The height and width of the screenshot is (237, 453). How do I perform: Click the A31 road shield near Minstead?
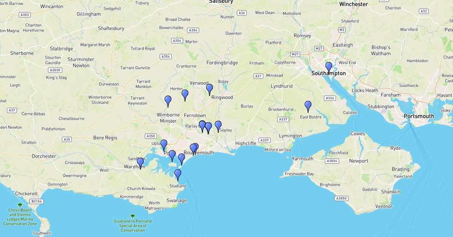tap(258, 76)
